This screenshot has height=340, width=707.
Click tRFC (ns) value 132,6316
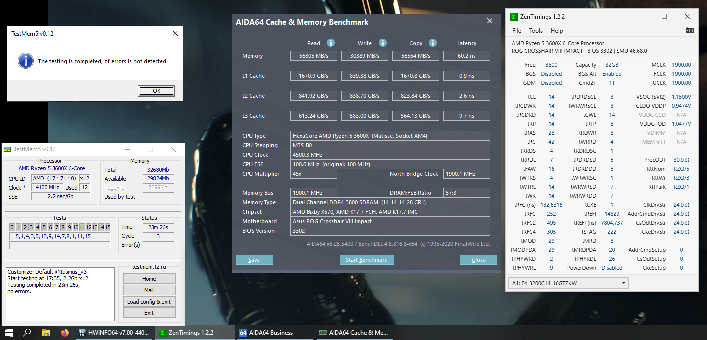point(551,205)
